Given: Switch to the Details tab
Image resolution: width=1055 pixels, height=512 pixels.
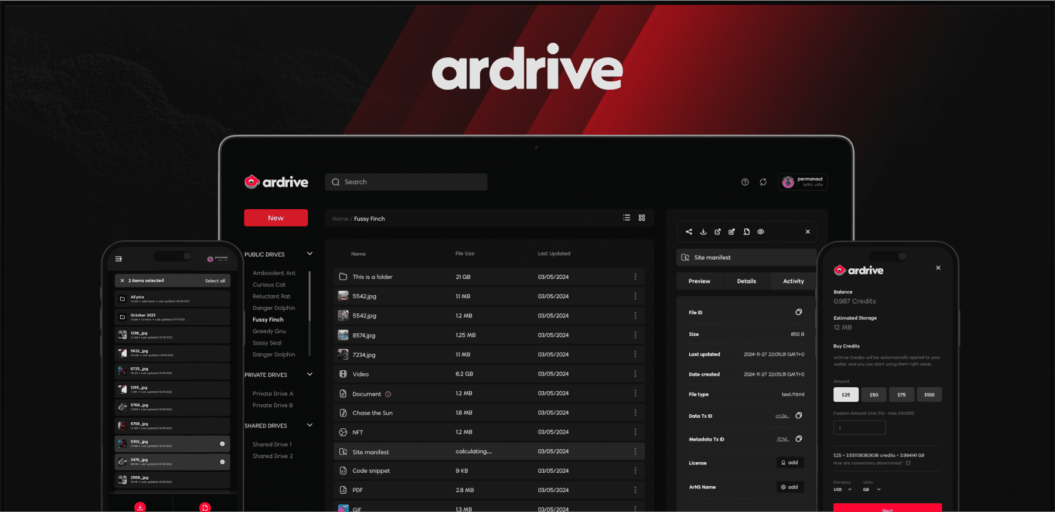Looking at the screenshot, I should tap(746, 281).
